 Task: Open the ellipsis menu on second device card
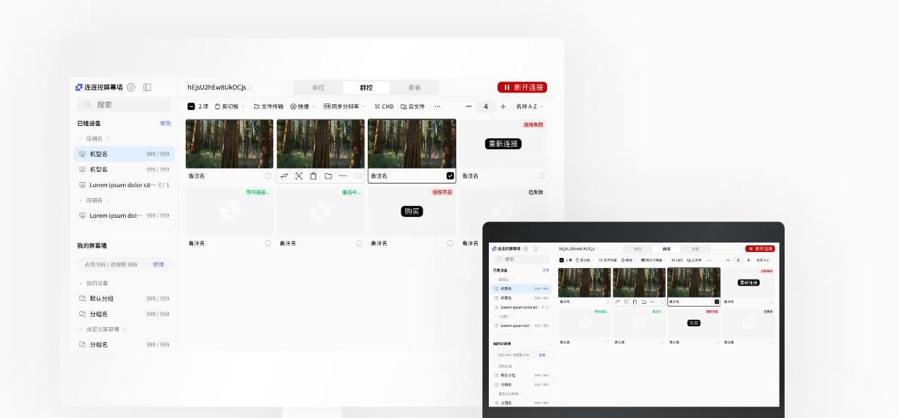click(342, 176)
